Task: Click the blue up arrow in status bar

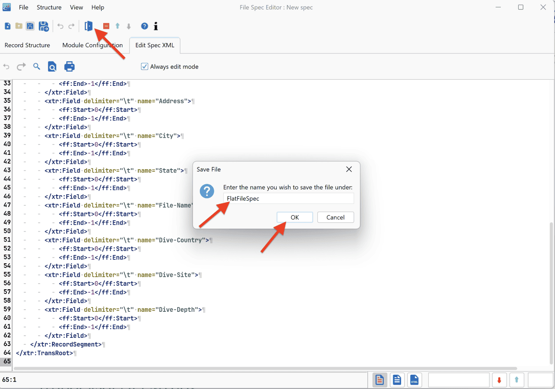Action: (x=516, y=380)
